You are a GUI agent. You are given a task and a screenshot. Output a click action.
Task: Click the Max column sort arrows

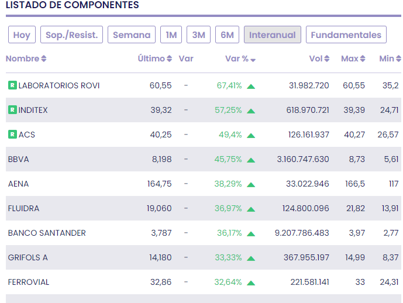coord(363,59)
